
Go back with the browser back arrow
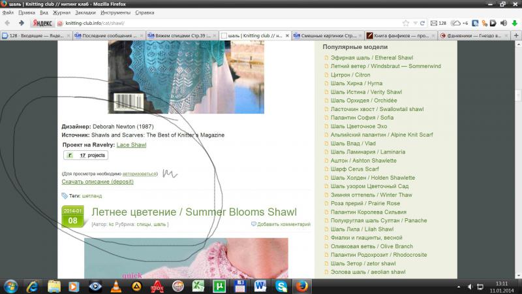click(7, 23)
